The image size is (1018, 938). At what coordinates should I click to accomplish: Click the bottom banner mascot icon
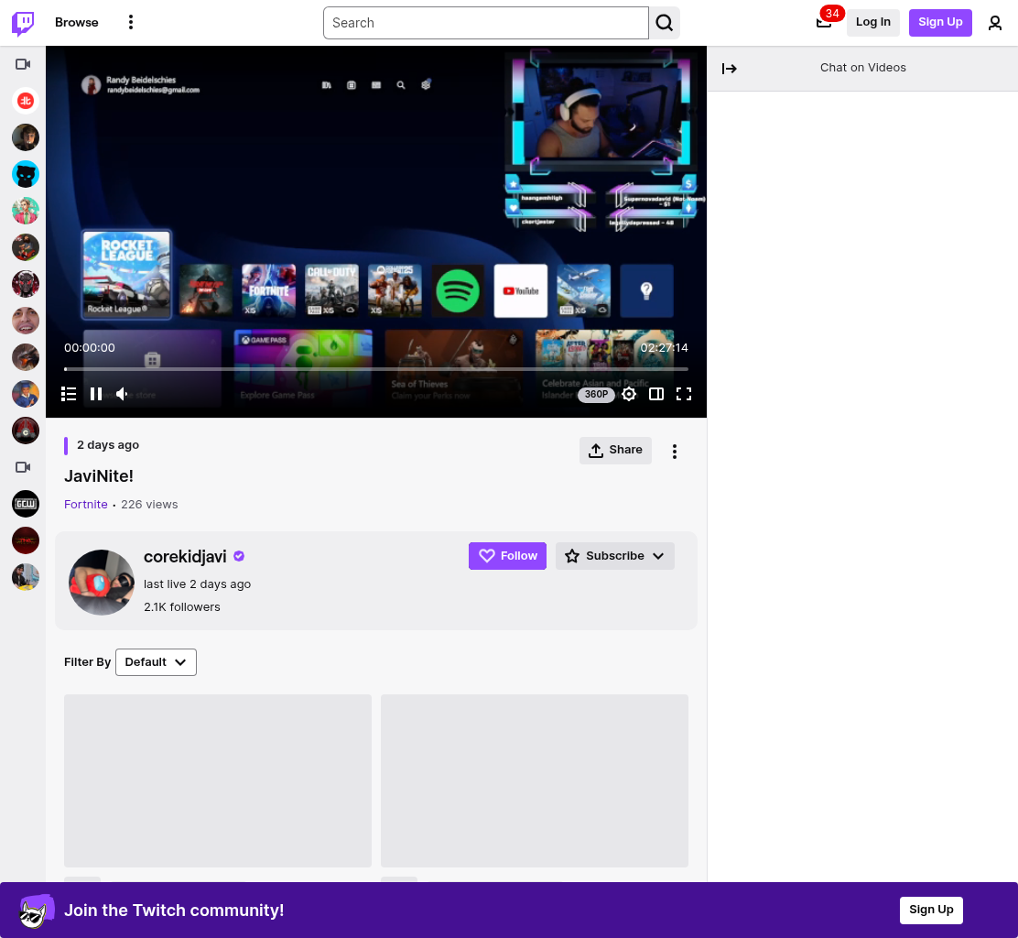click(x=36, y=911)
